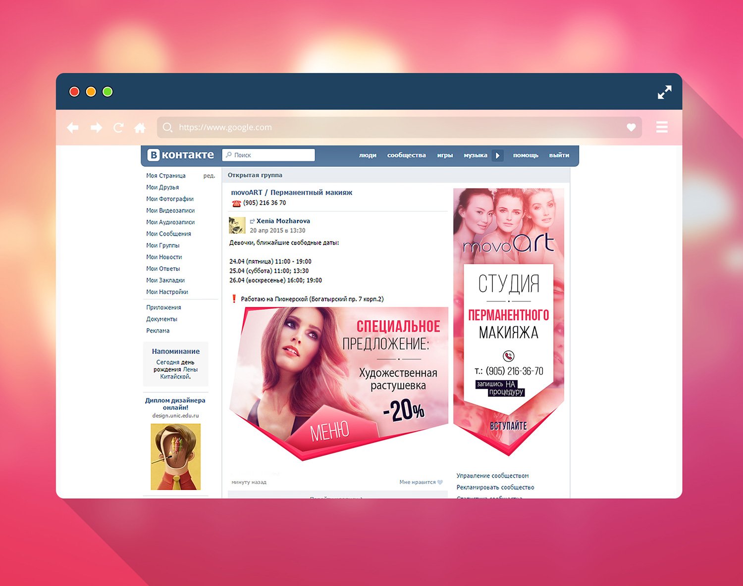The width and height of the screenshot is (743, 586).
Task: Click the Поиск search field
Action: [268, 155]
